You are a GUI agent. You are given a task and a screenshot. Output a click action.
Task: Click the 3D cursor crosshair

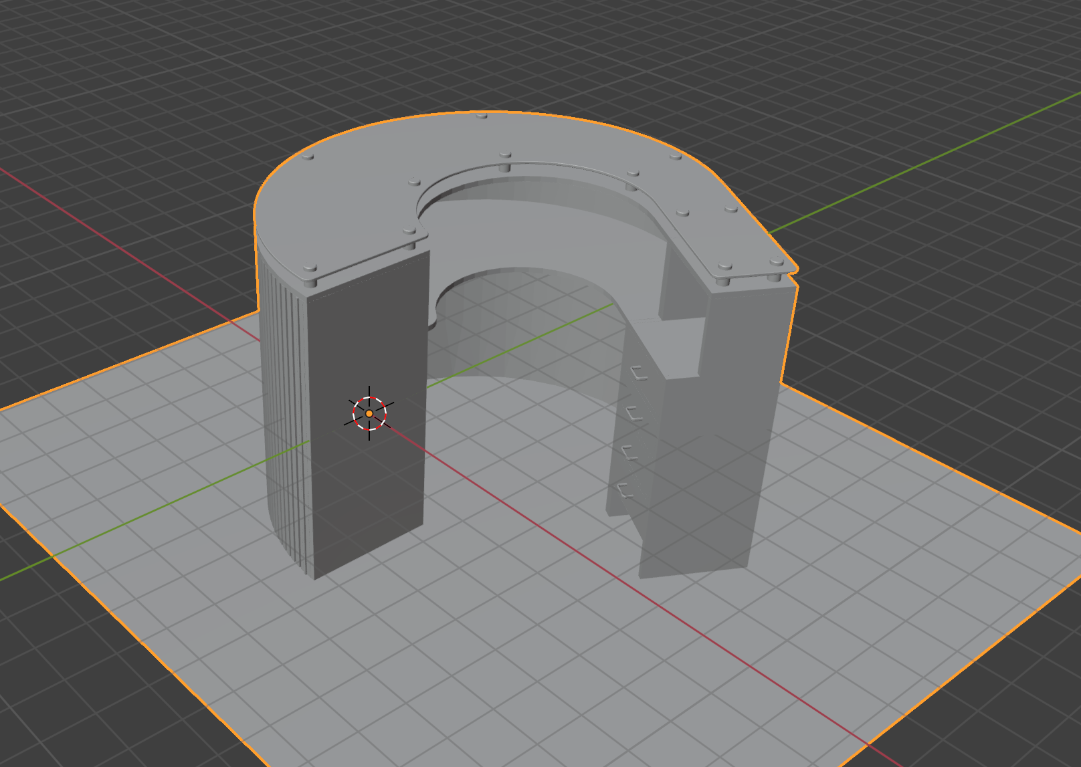point(369,413)
